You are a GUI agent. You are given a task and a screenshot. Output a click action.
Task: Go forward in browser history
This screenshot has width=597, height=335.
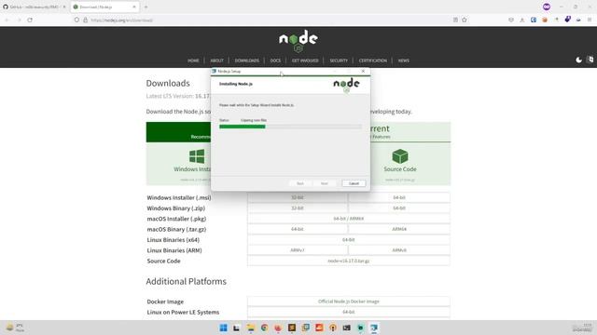tap(19, 20)
